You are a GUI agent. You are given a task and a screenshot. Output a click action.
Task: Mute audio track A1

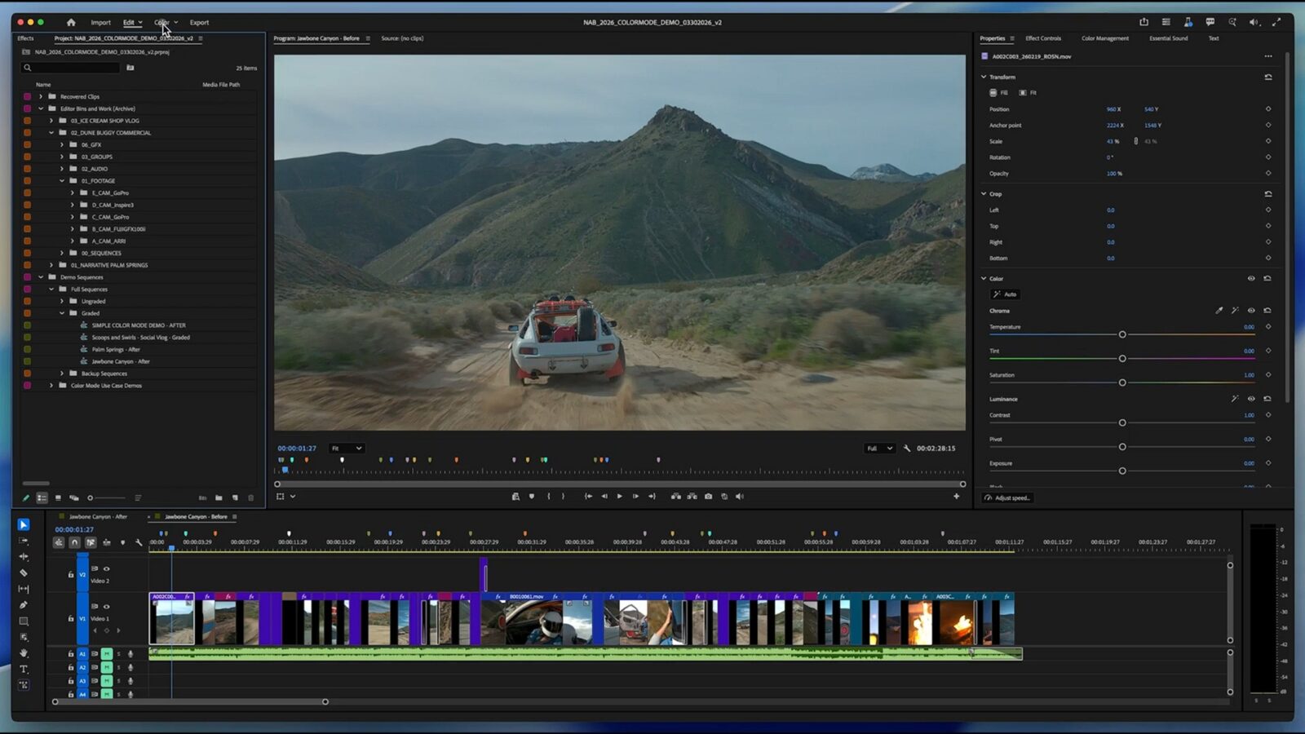[107, 654]
